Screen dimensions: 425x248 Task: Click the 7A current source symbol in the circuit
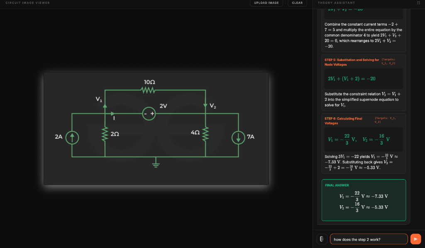click(238, 138)
